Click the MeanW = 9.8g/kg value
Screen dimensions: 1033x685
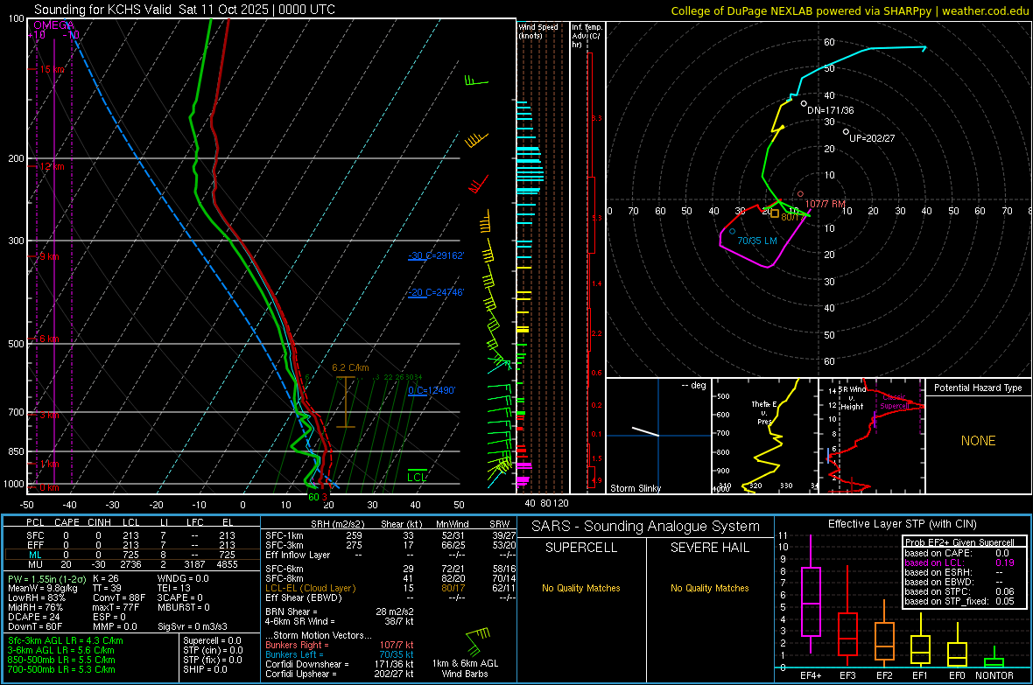(x=43, y=588)
